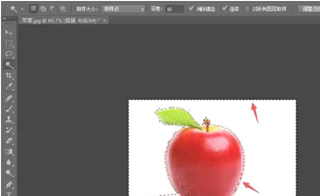The image size is (320, 196).
Task: Close the 苹果.jpg document tab
Action: click(105, 20)
